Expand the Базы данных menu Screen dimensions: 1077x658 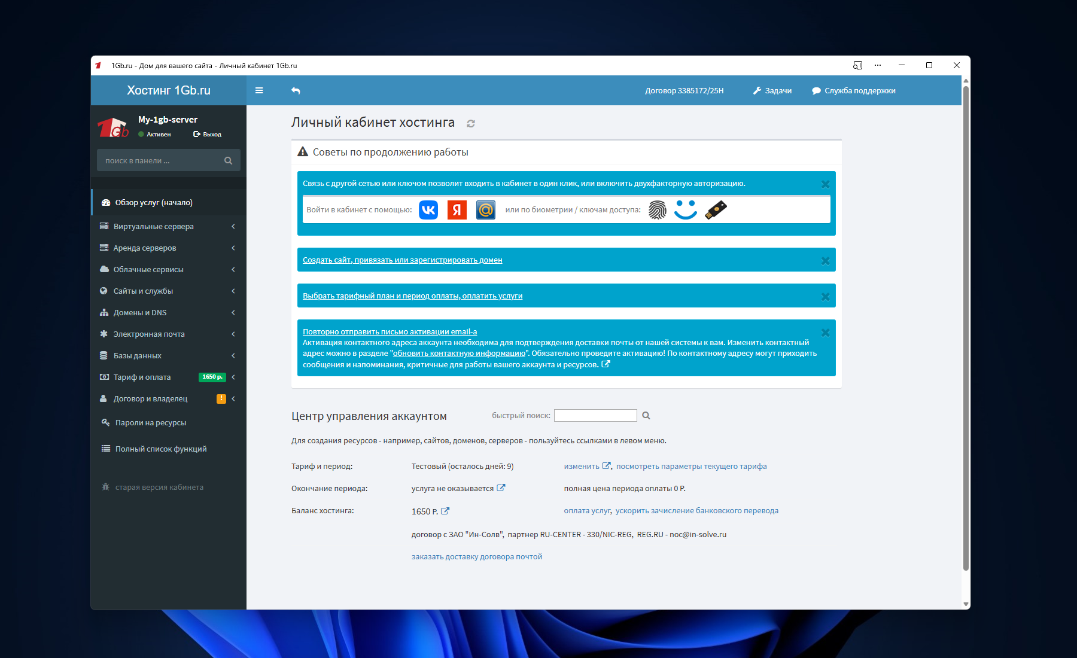coord(138,356)
